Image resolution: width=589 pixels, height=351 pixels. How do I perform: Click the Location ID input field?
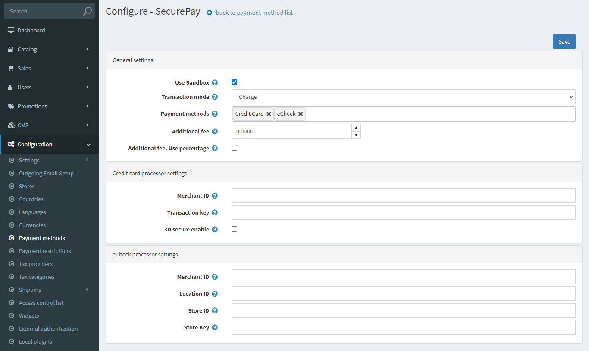click(404, 294)
